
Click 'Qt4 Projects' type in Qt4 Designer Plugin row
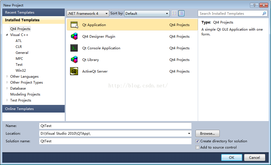(179, 36)
